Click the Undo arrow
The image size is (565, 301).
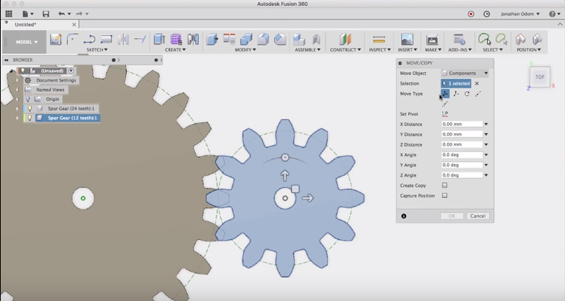62,14
